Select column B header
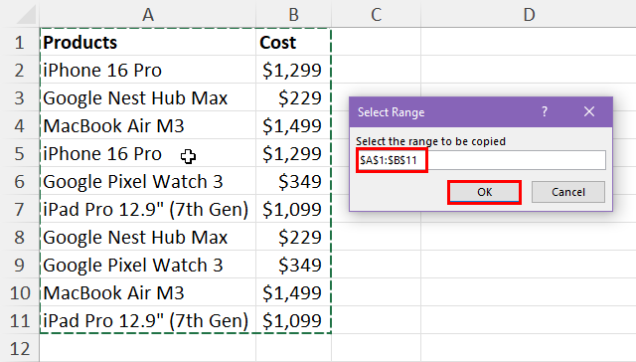Screen dimensions: 636x362 click(294, 14)
